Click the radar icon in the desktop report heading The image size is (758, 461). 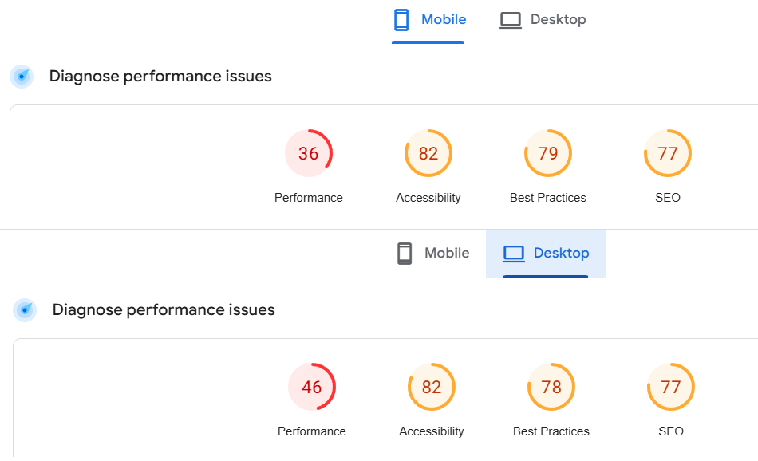coord(25,310)
